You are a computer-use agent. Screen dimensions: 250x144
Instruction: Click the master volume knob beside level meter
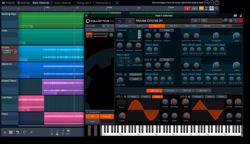pos(225,21)
